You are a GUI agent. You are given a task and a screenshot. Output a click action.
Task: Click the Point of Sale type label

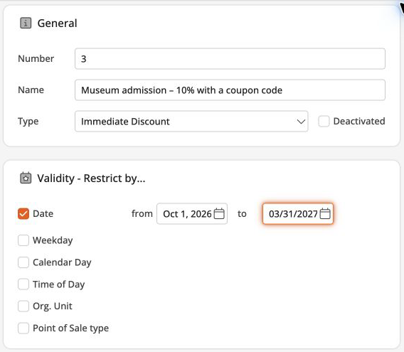coord(71,329)
